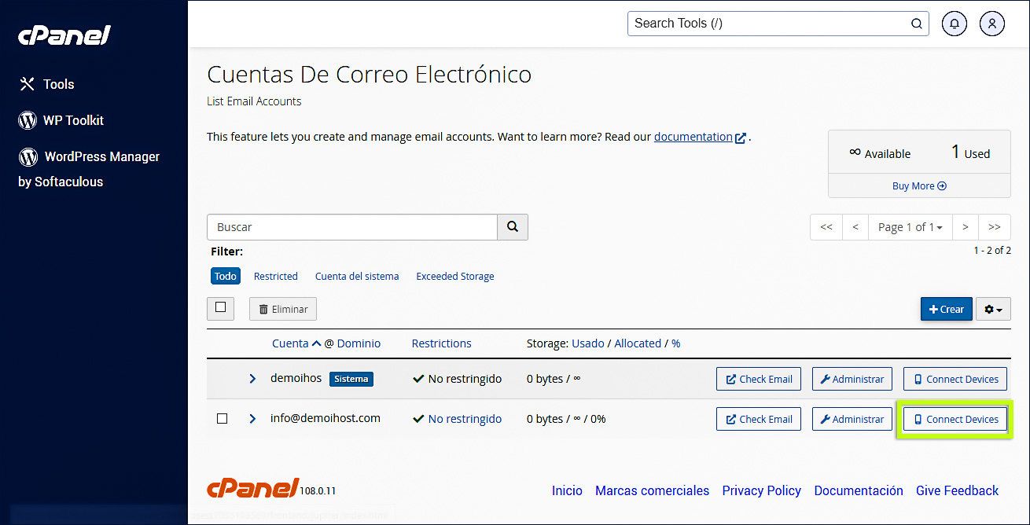
Task: Expand the demoihos account row
Action: click(x=252, y=378)
